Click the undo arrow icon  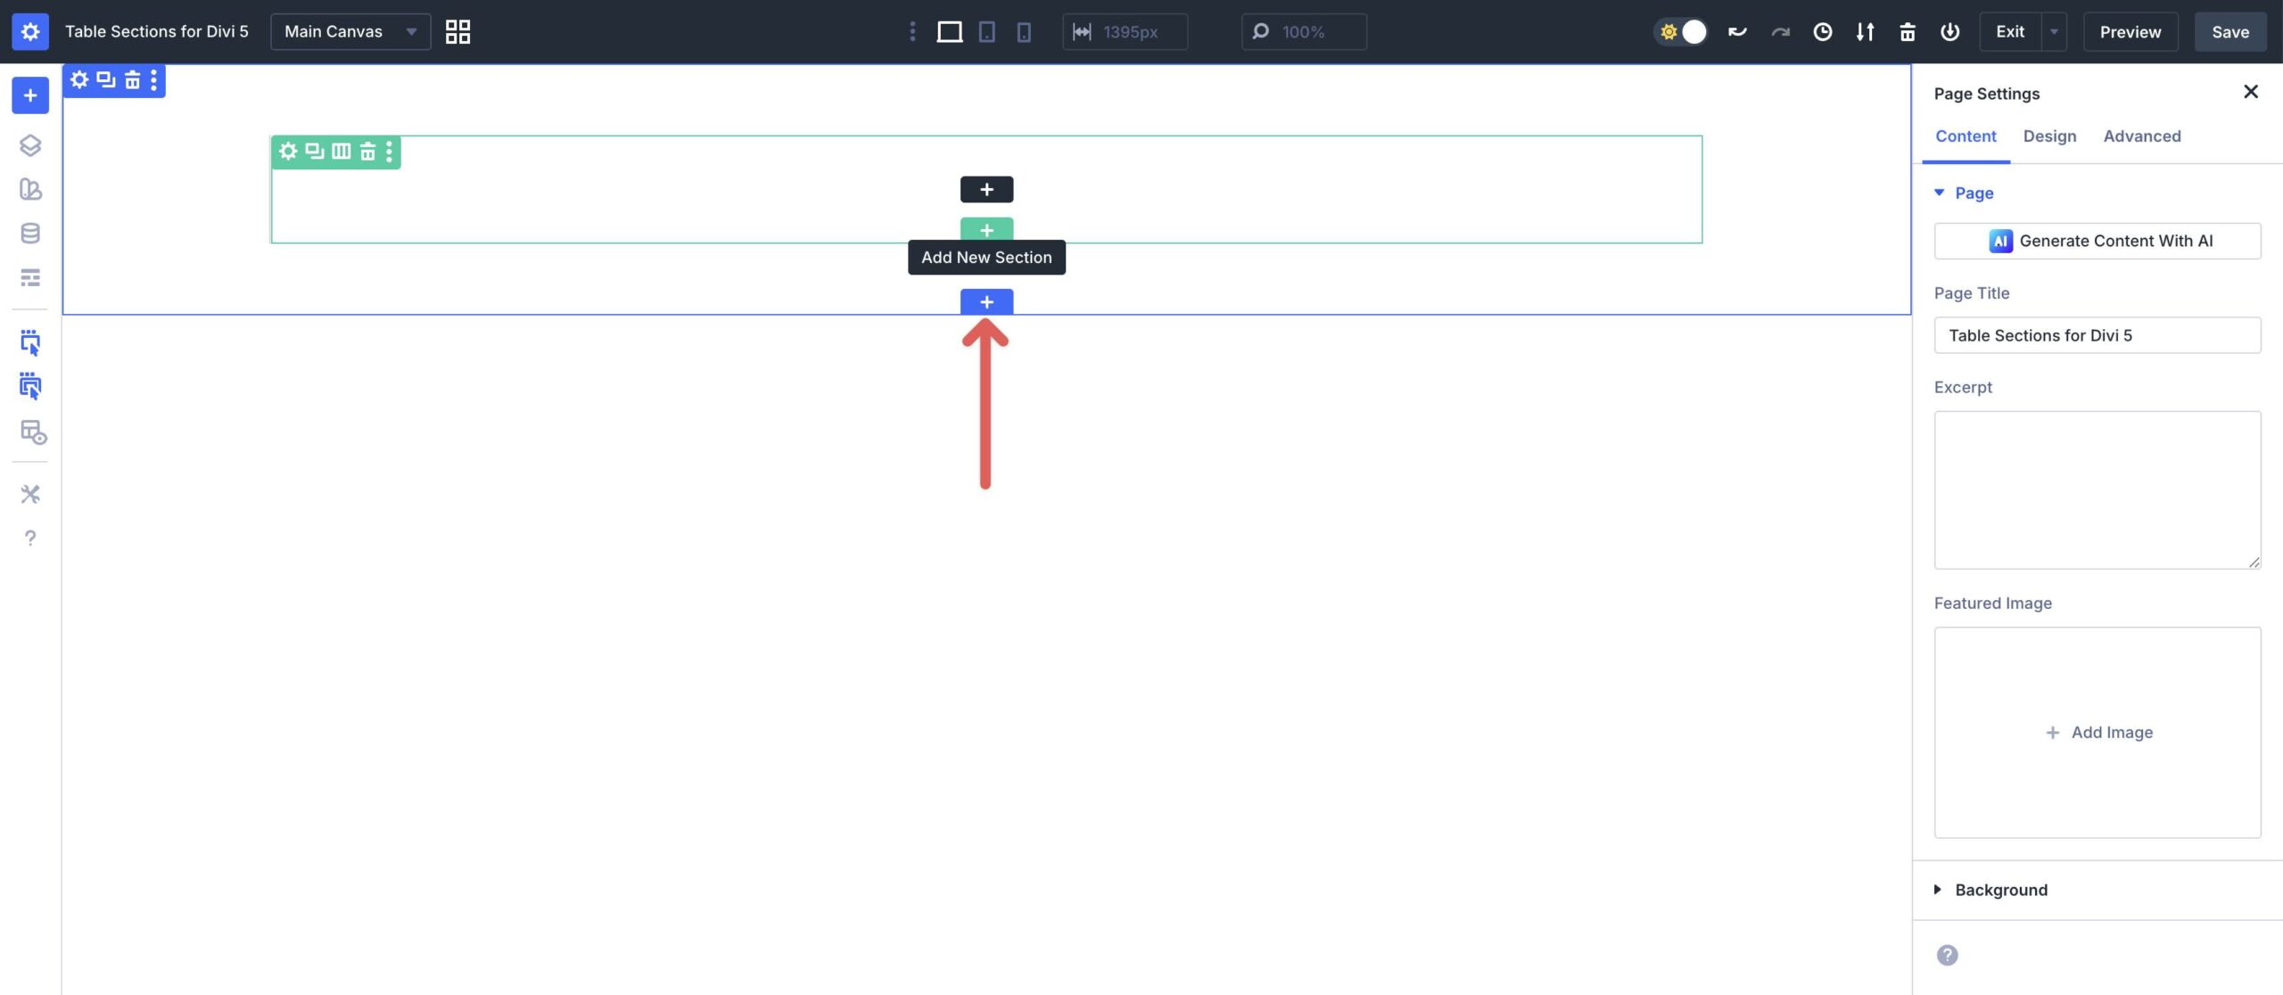point(1735,30)
